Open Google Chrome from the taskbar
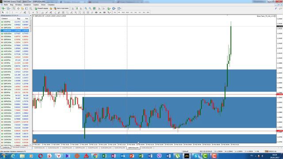 click(x=95, y=156)
